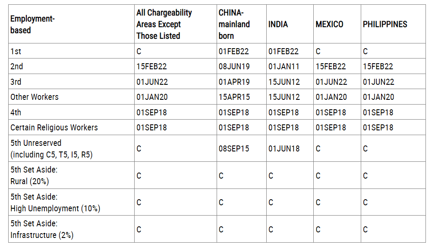The width and height of the screenshot is (438, 247).
Task: Click the "High Unemployment (10%)" row label
Action: click(x=55, y=208)
